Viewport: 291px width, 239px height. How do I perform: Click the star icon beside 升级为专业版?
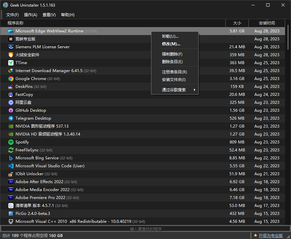tap(255, 235)
